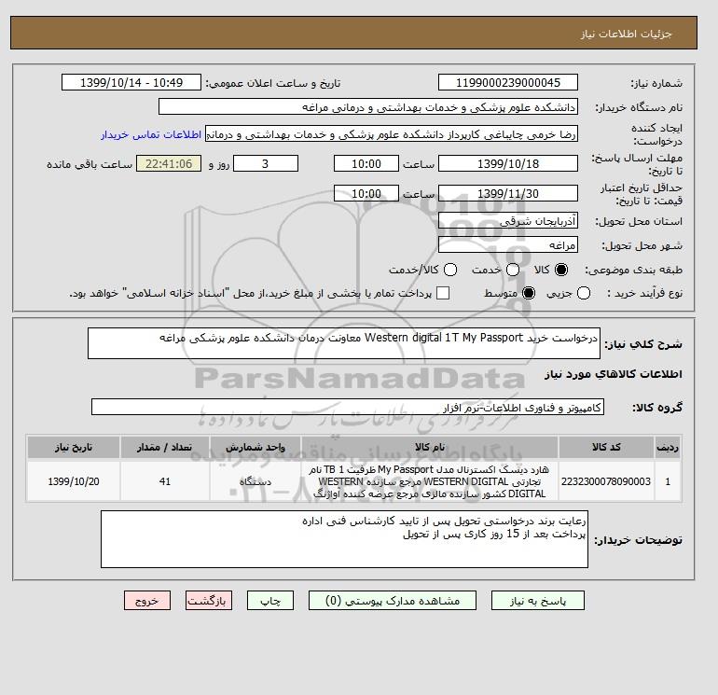Screen dimensions: 718x695
Task: Select the کالا radio button
Action: click(561, 270)
